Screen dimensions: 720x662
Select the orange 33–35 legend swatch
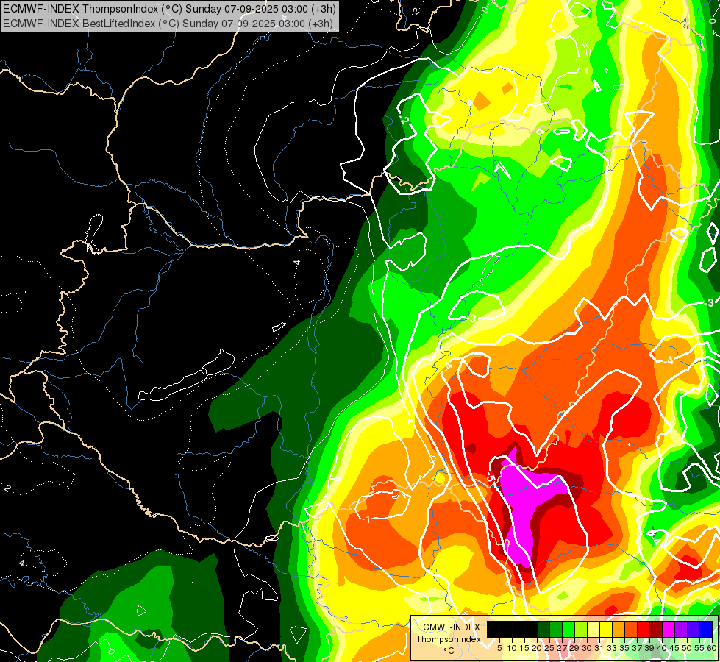(619, 629)
